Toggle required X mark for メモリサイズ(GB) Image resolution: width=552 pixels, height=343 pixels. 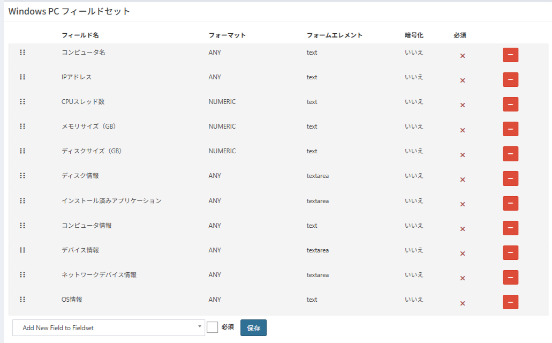click(x=463, y=130)
